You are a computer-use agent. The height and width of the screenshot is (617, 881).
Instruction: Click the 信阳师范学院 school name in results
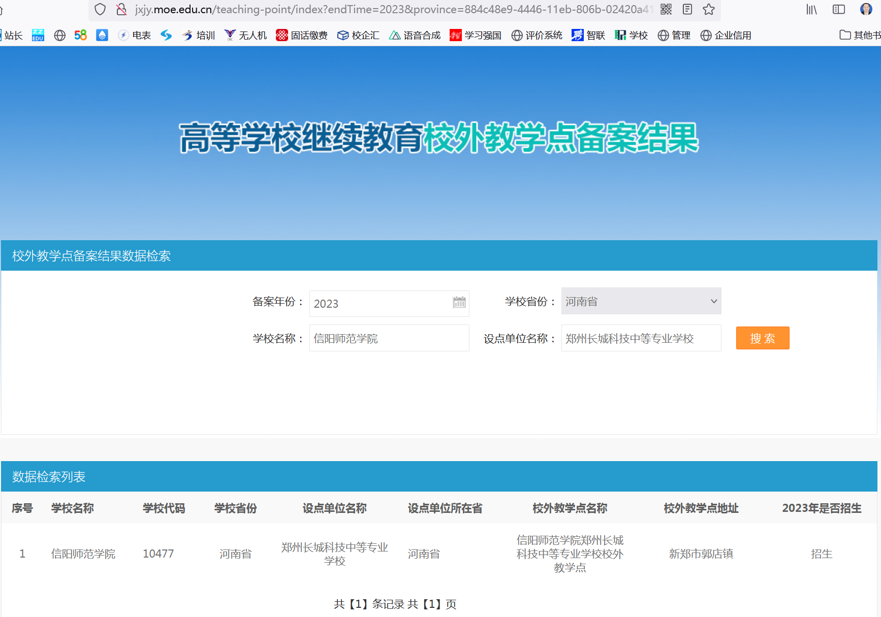83,554
